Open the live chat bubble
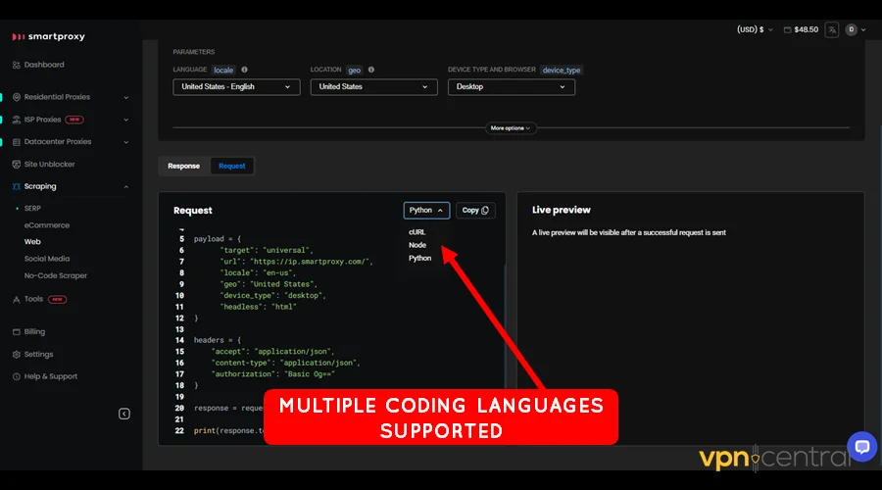 click(861, 447)
